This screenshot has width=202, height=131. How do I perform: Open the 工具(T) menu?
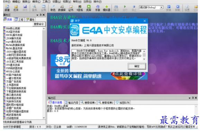pos(46,1)
